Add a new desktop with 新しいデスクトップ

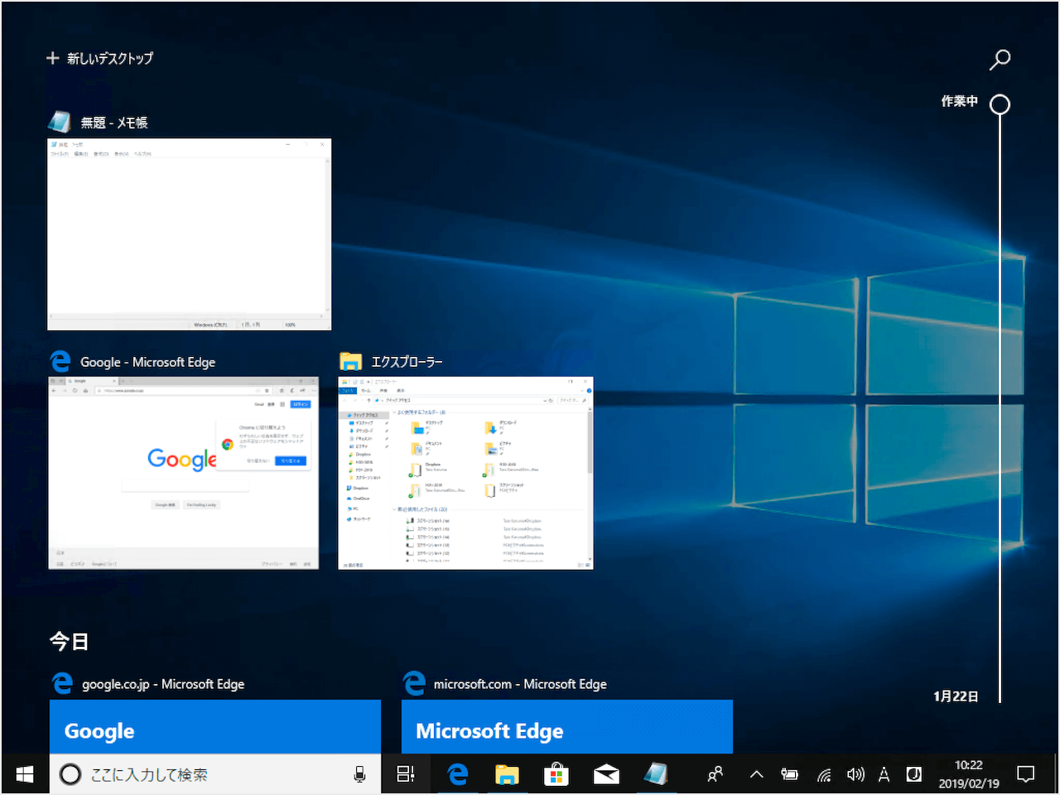pyautogui.click(x=100, y=58)
